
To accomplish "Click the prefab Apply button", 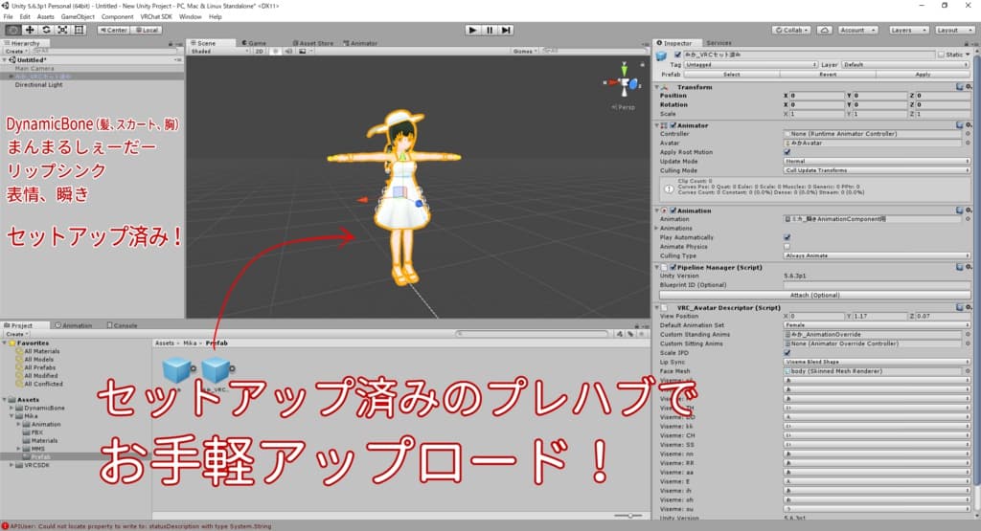I will 922,74.
